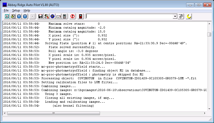Click the horizontal scrollbar left arrow

tap(5, 113)
